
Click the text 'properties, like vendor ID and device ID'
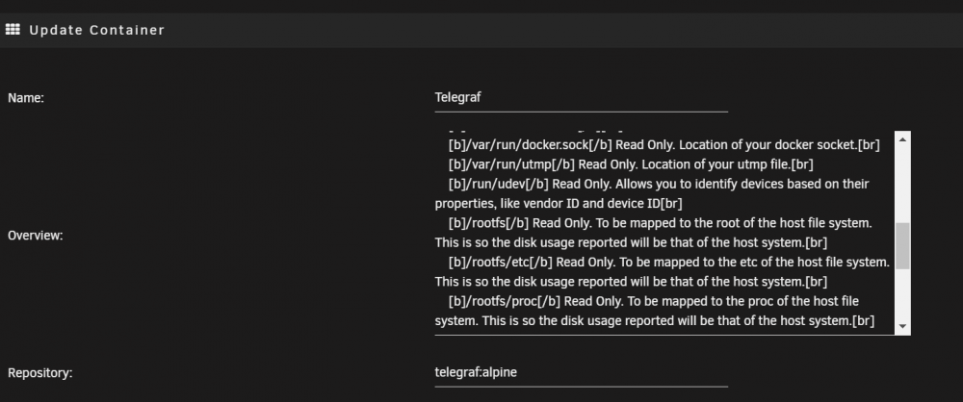pyautogui.click(x=550, y=204)
